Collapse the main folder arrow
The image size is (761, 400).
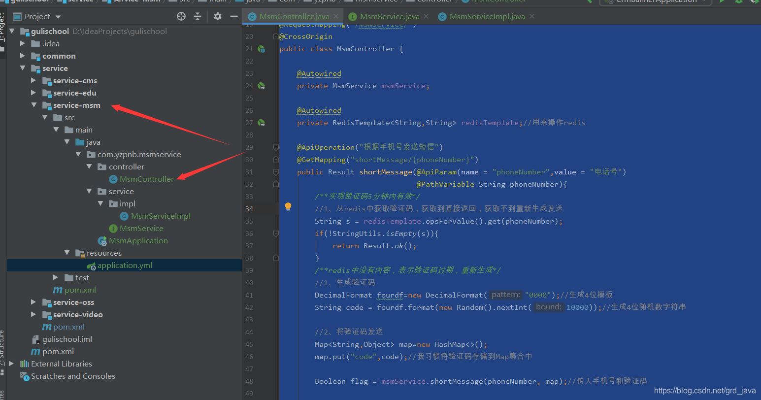(x=56, y=130)
